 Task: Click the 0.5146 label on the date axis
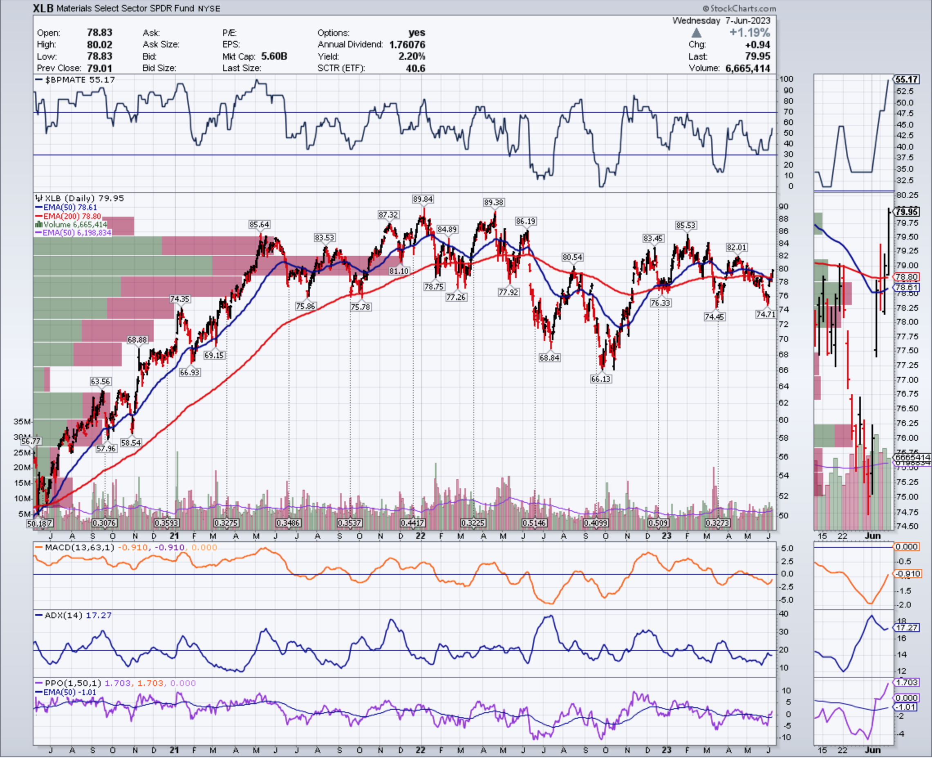pos(535,523)
